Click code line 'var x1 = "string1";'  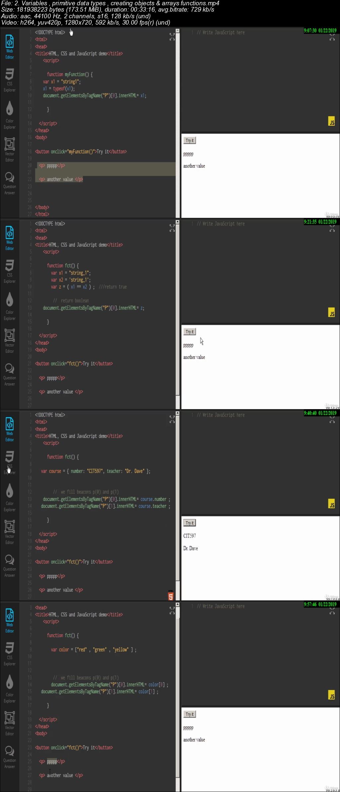click(62, 81)
